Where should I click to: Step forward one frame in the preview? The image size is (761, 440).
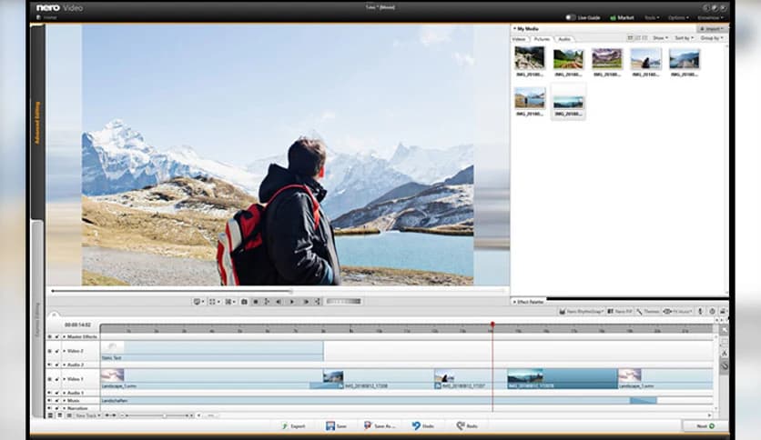[x=306, y=302]
